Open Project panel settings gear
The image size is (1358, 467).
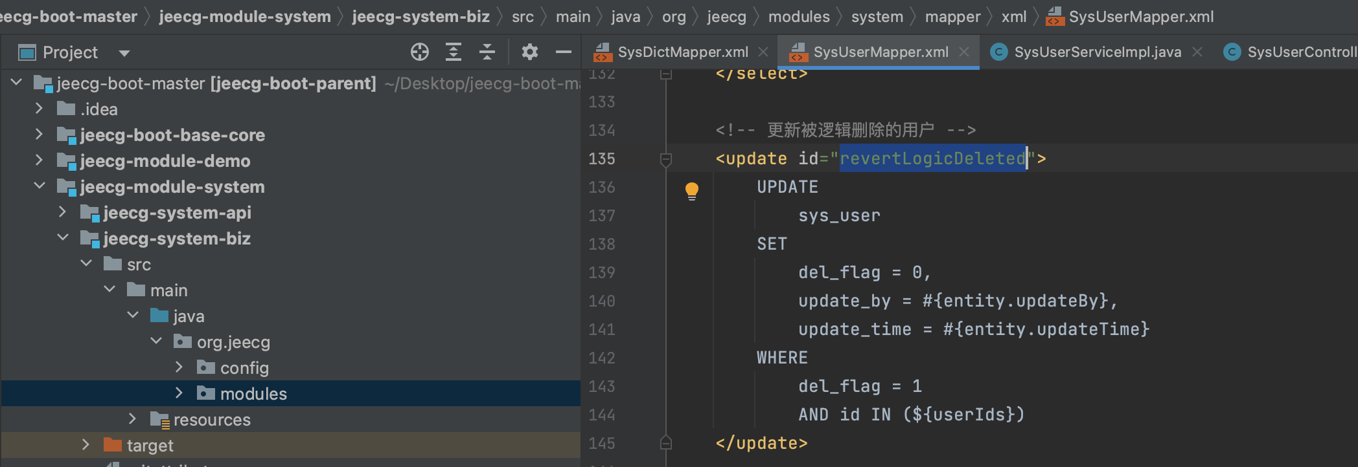pos(530,52)
